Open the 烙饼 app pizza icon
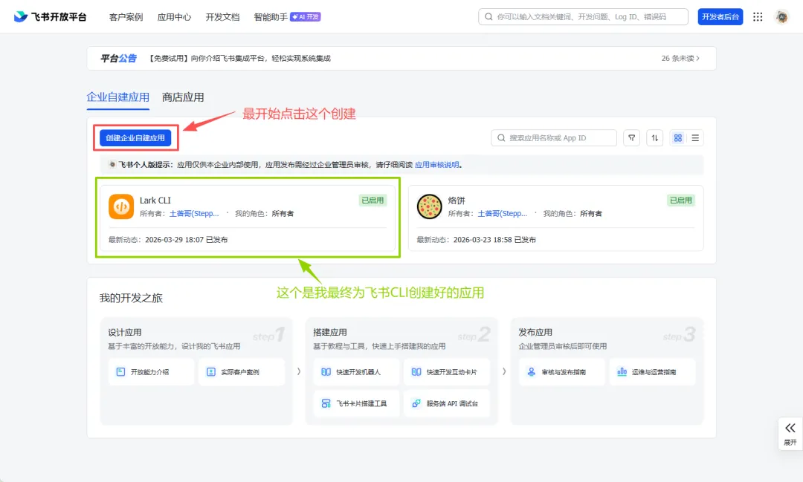803x482 pixels. pos(429,206)
